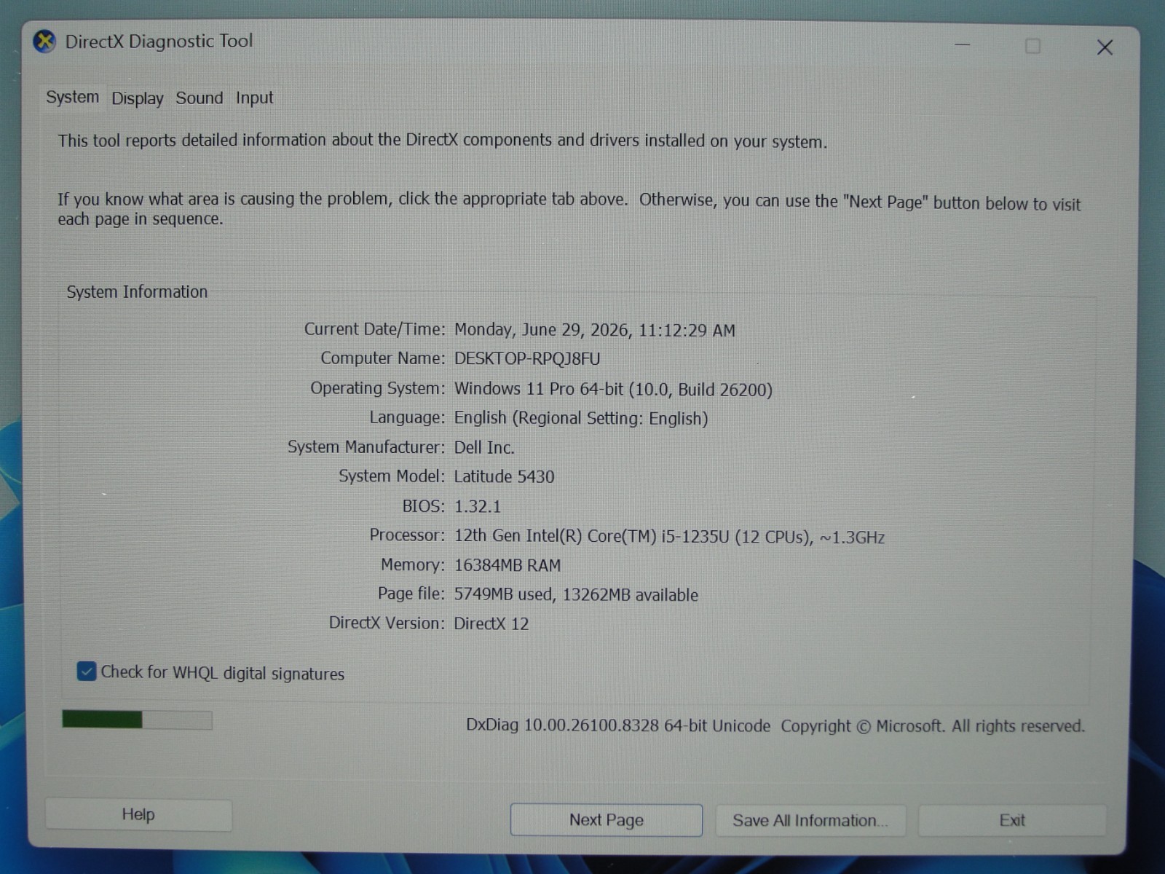Open the Sound tab
1165x874 pixels.
pos(199,98)
